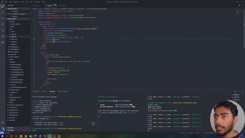This screenshot has height=138, width=245.
Task: Click the localhost:9090 URL in code
Action: click(x=87, y=29)
